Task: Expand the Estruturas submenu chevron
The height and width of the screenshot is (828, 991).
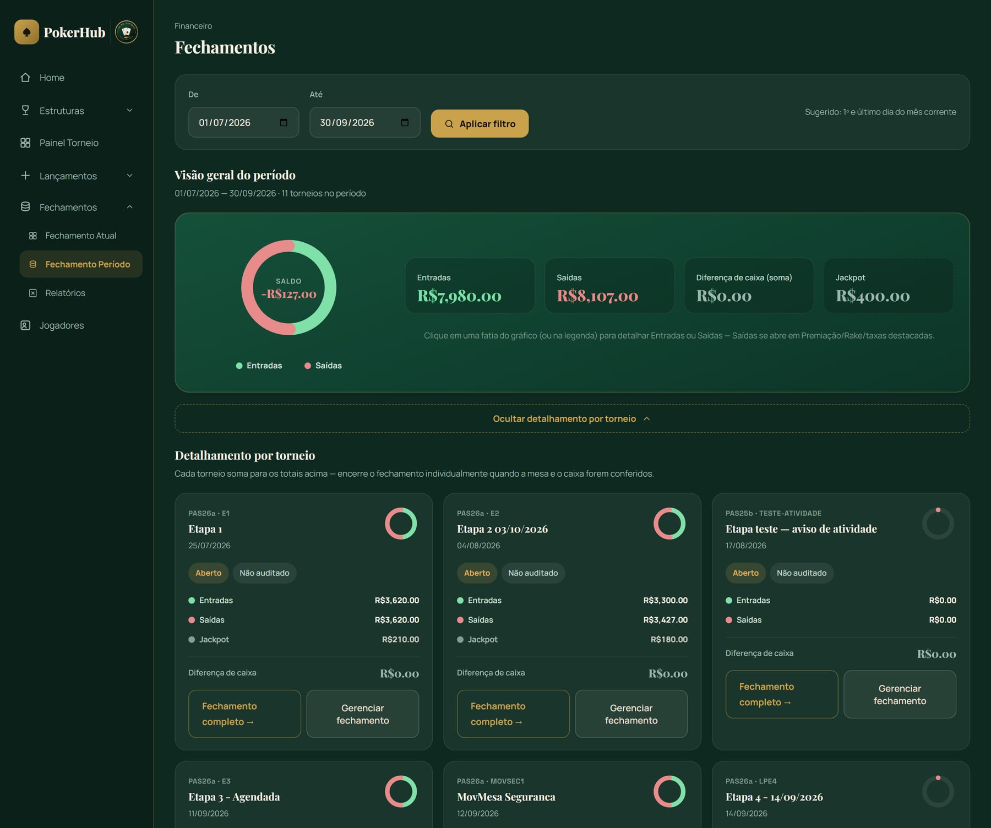Action: [130, 110]
